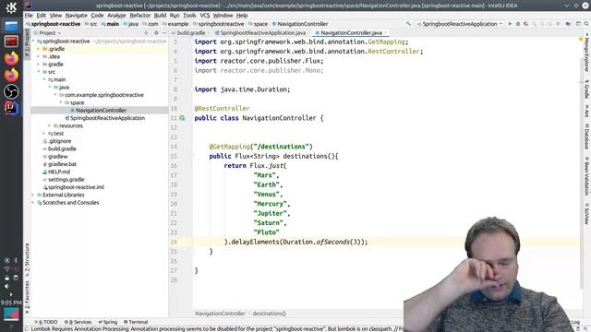Select gradlew.bat in project tree
Screen dimensions: 591x332
point(62,164)
